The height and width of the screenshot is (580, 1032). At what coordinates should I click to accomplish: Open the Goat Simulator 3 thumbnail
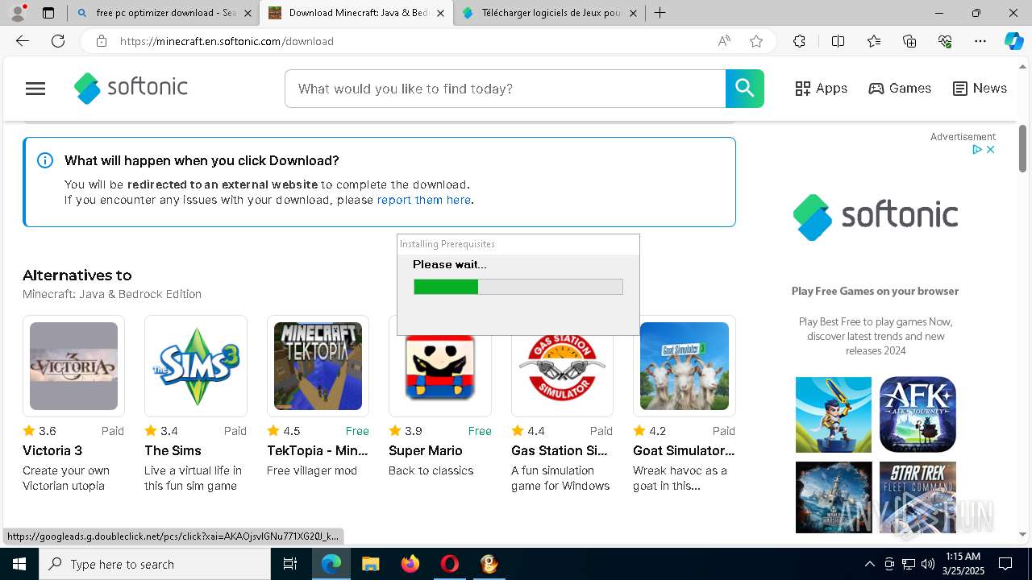coord(685,366)
